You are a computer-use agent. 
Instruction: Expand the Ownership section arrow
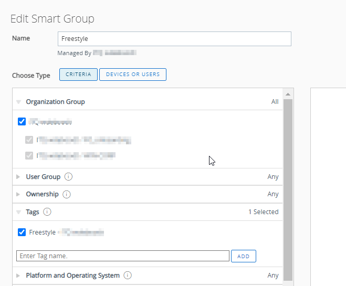[x=19, y=195]
